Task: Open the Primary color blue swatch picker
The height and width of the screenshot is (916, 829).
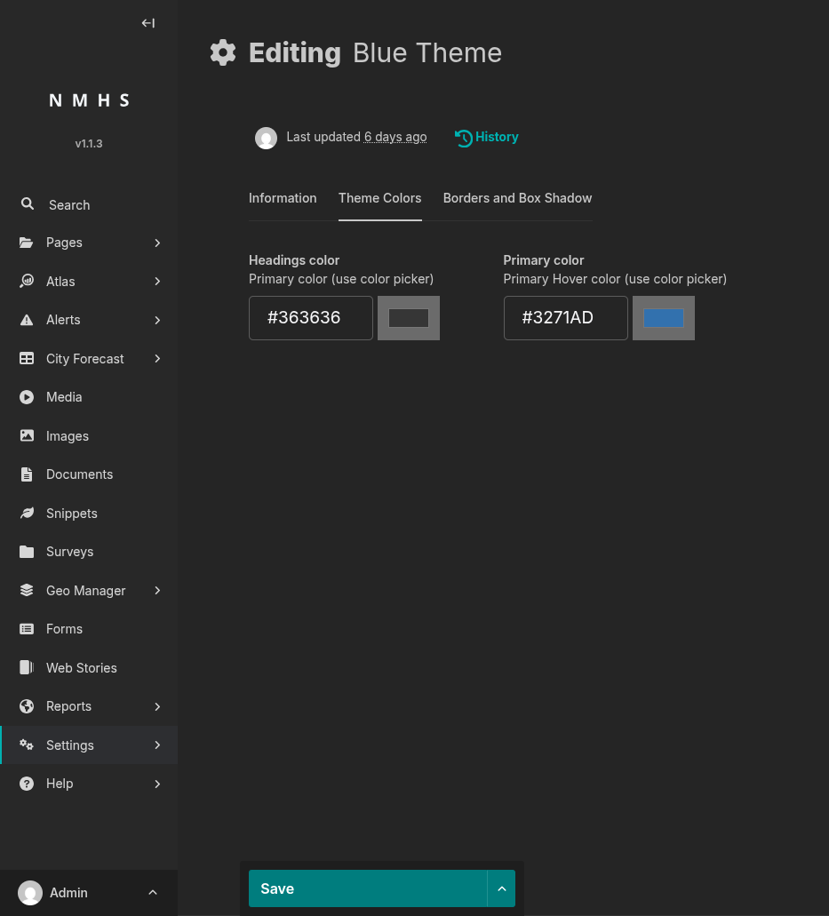Action: point(664,318)
